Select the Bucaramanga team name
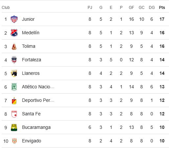169x149 pixels. click(36, 128)
